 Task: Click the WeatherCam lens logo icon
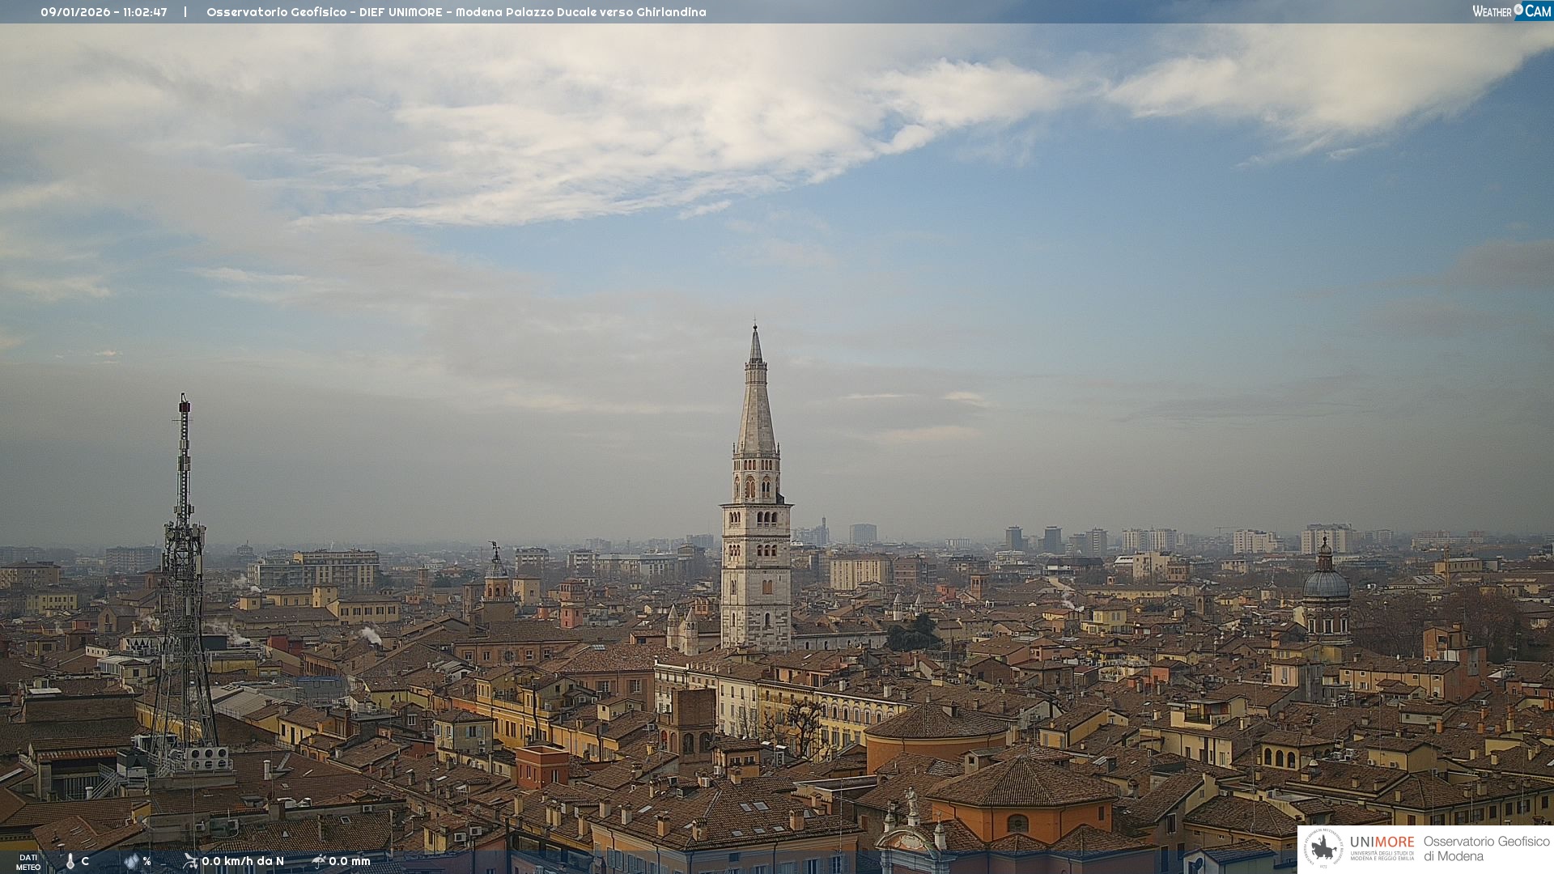tap(1518, 10)
